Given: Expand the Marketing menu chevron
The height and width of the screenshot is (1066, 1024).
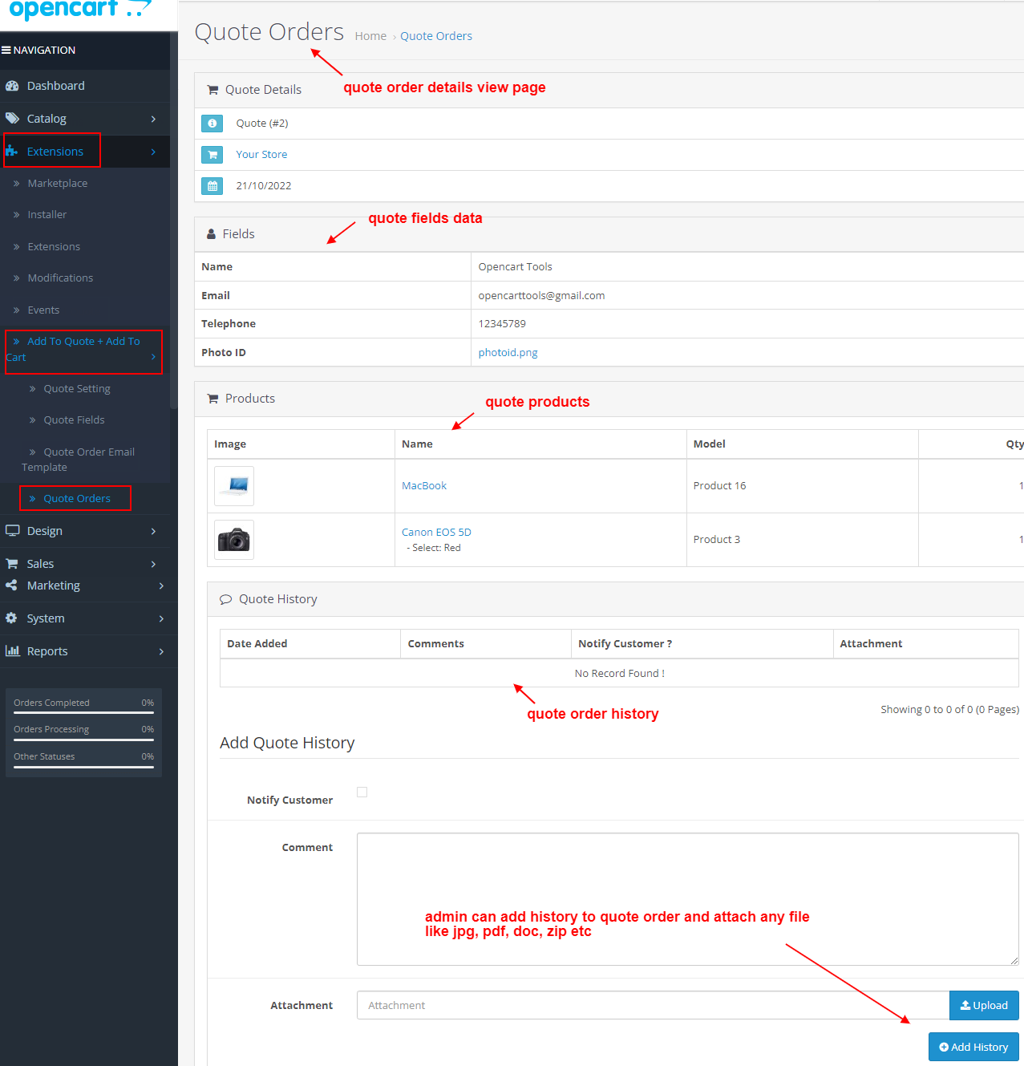Looking at the screenshot, I should [x=161, y=586].
